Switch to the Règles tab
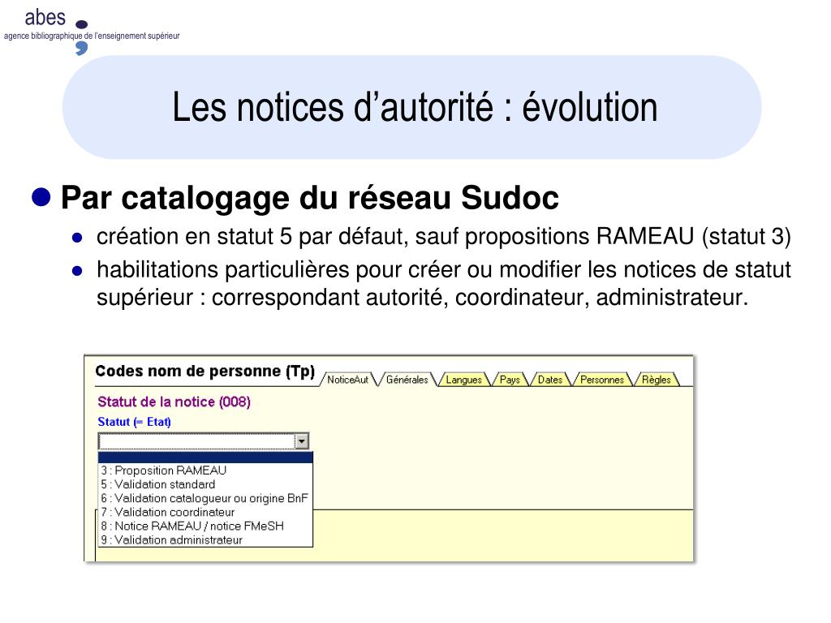 point(656,380)
